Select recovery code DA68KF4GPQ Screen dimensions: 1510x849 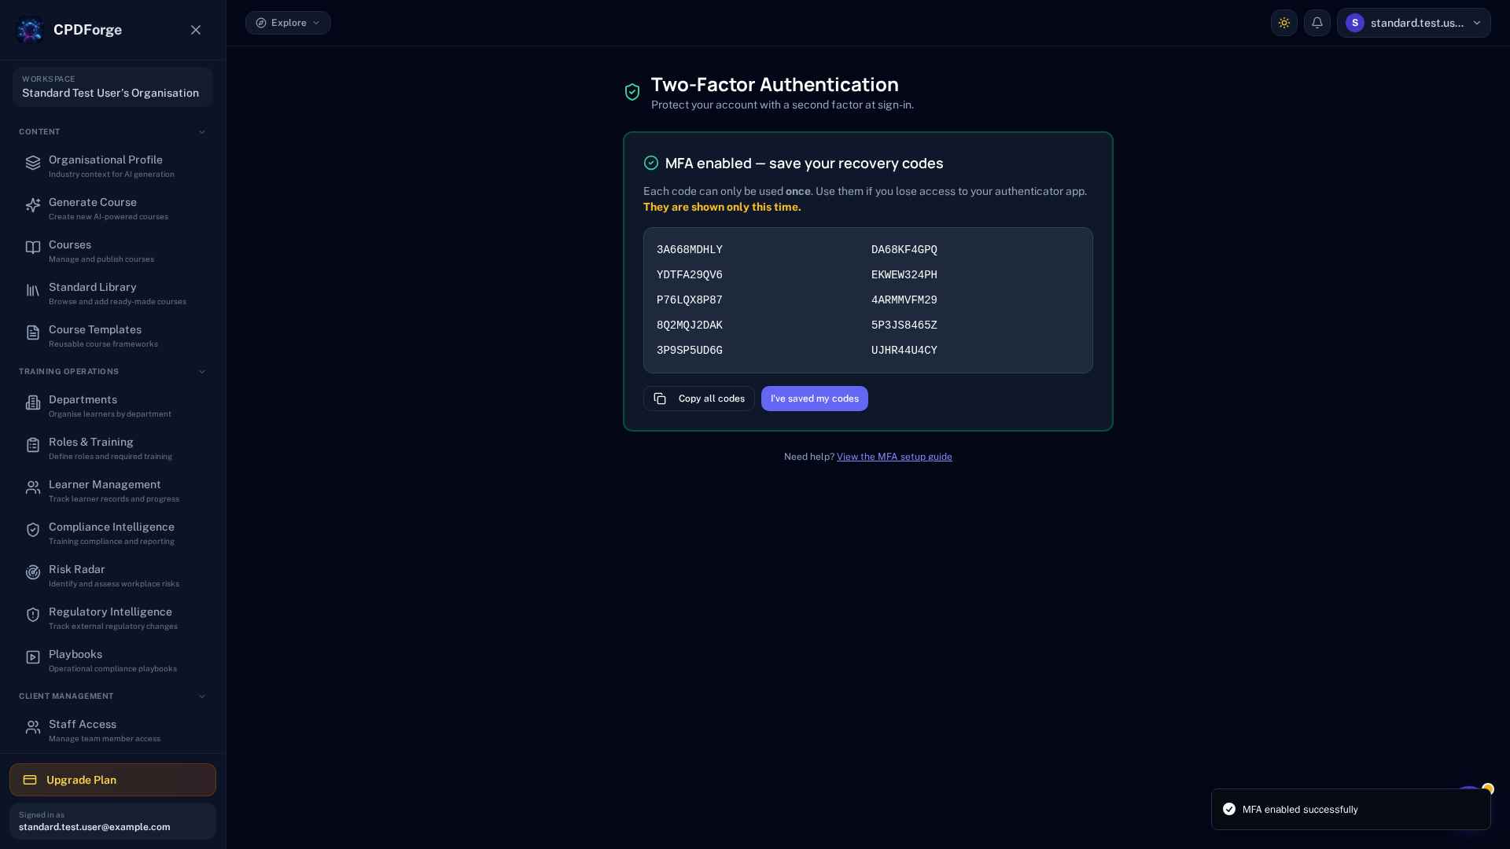904,250
